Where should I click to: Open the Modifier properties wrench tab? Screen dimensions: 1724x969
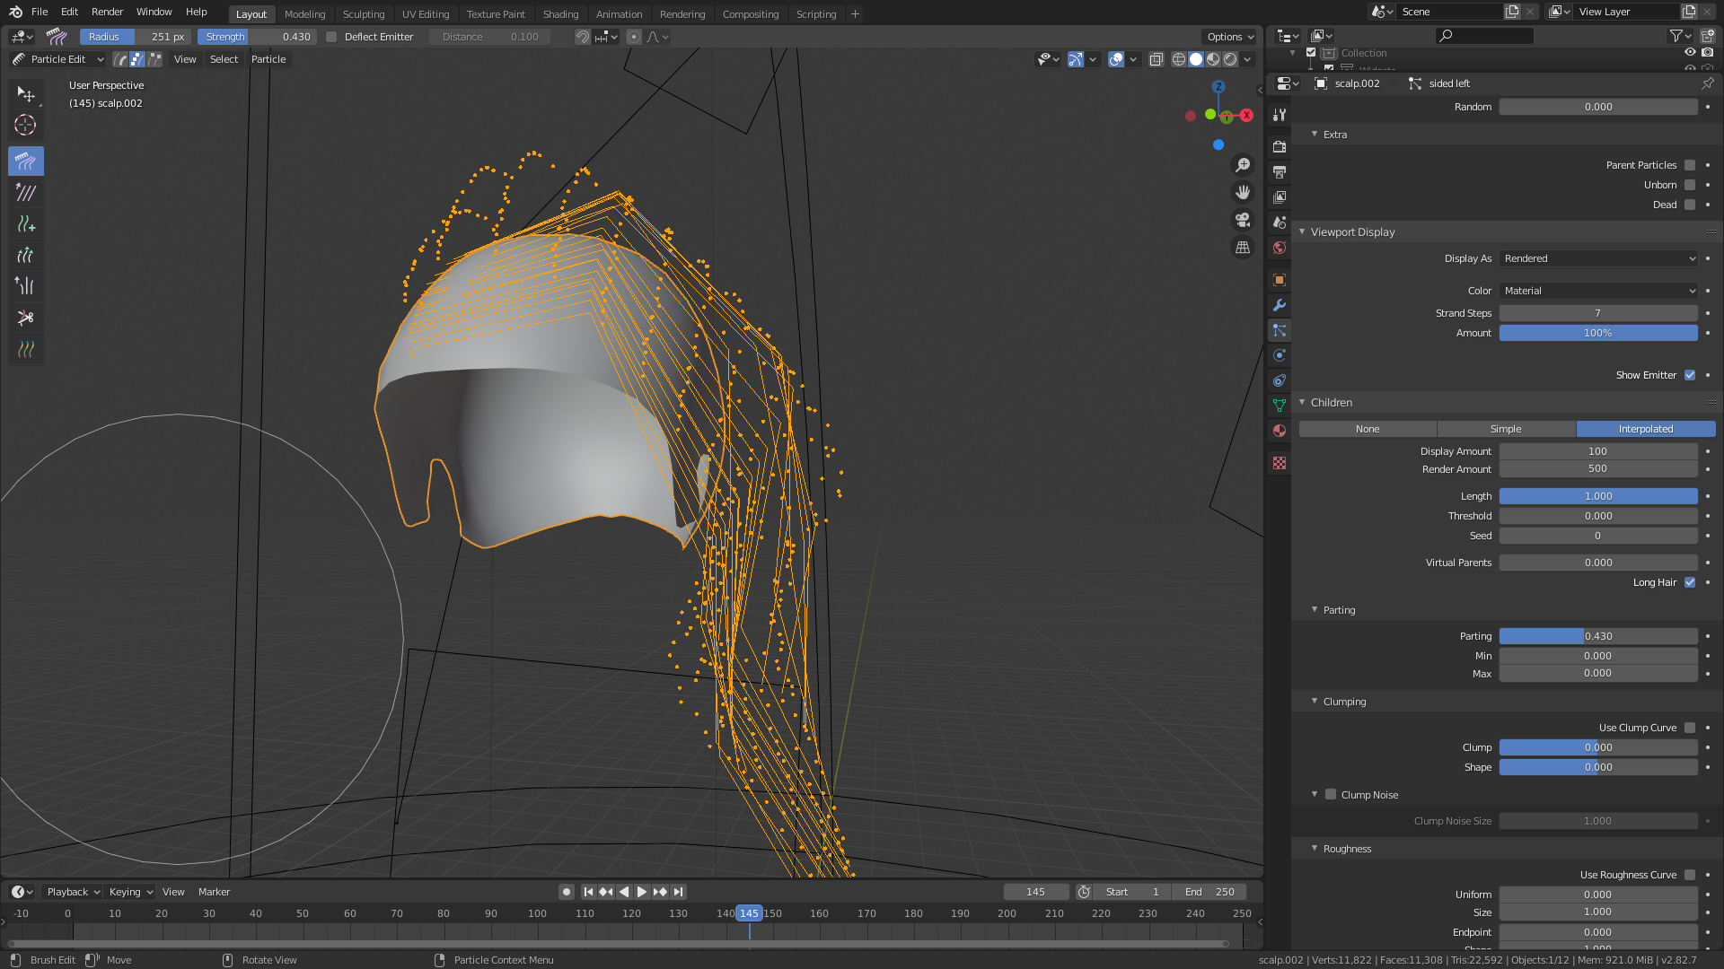pos(1280,305)
